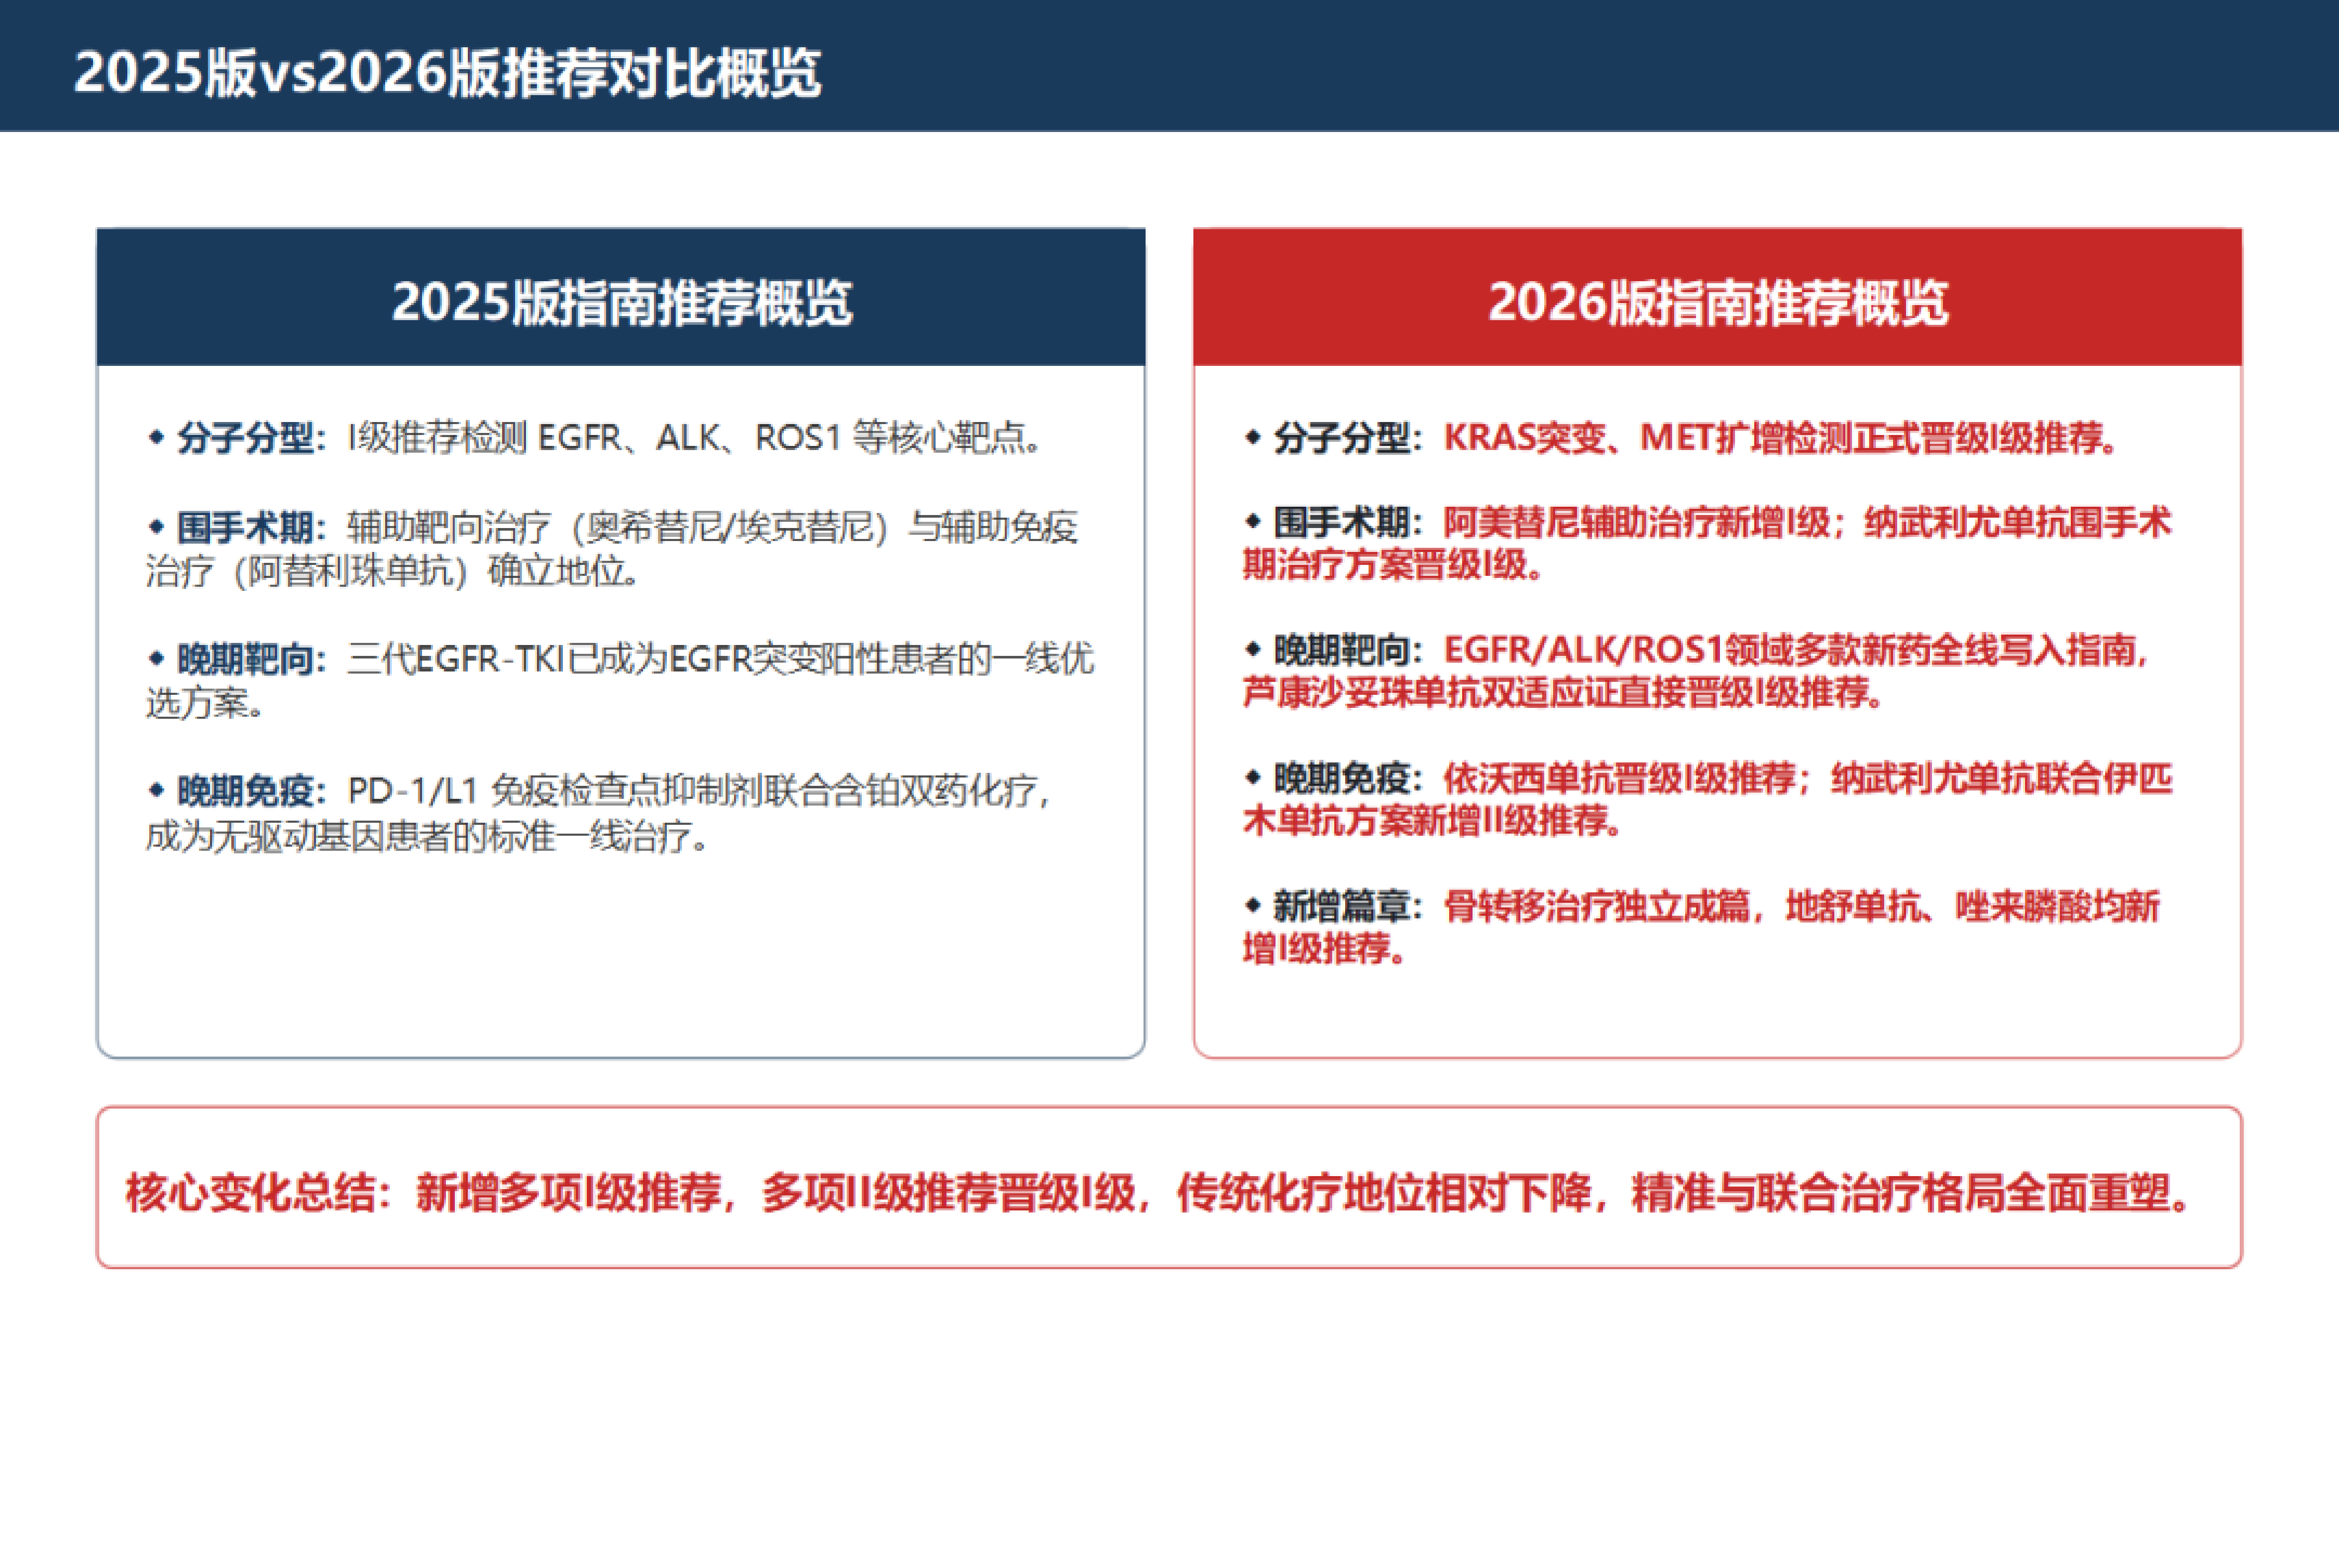Click the text 芦康沙妥珠单抗双适应证直接晋级I级推荐

[x=1563, y=693]
